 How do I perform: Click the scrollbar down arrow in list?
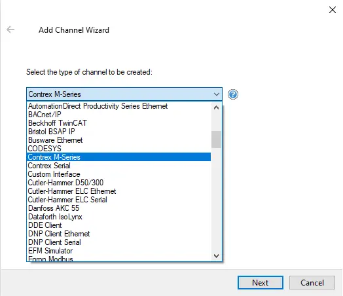217,256
